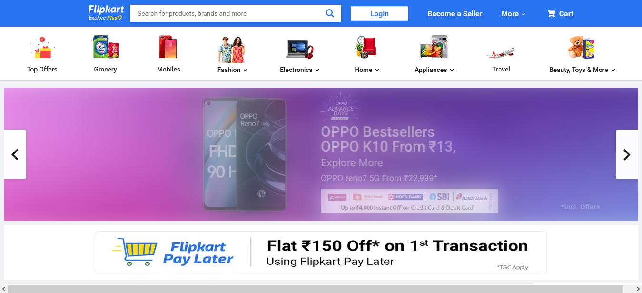Expand the Electronics category dropdown

[x=300, y=70]
